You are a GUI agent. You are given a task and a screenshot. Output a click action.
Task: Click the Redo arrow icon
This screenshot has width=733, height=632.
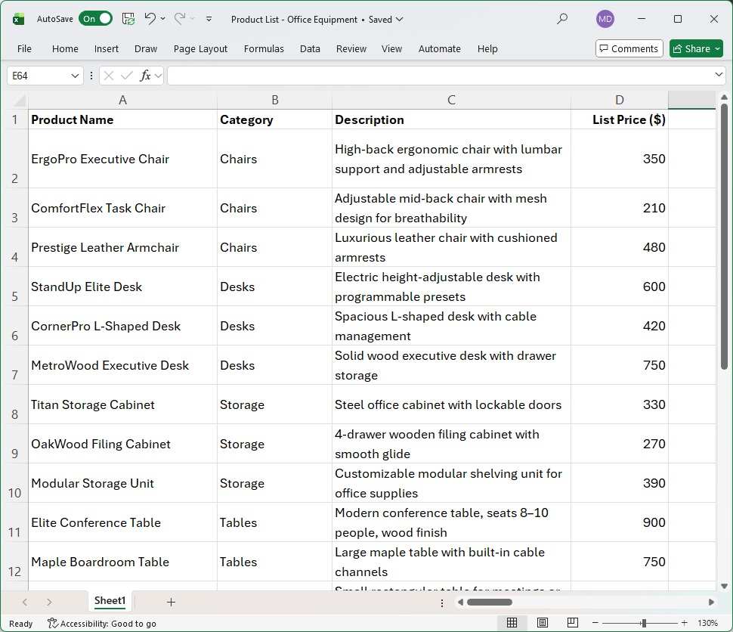(x=180, y=19)
